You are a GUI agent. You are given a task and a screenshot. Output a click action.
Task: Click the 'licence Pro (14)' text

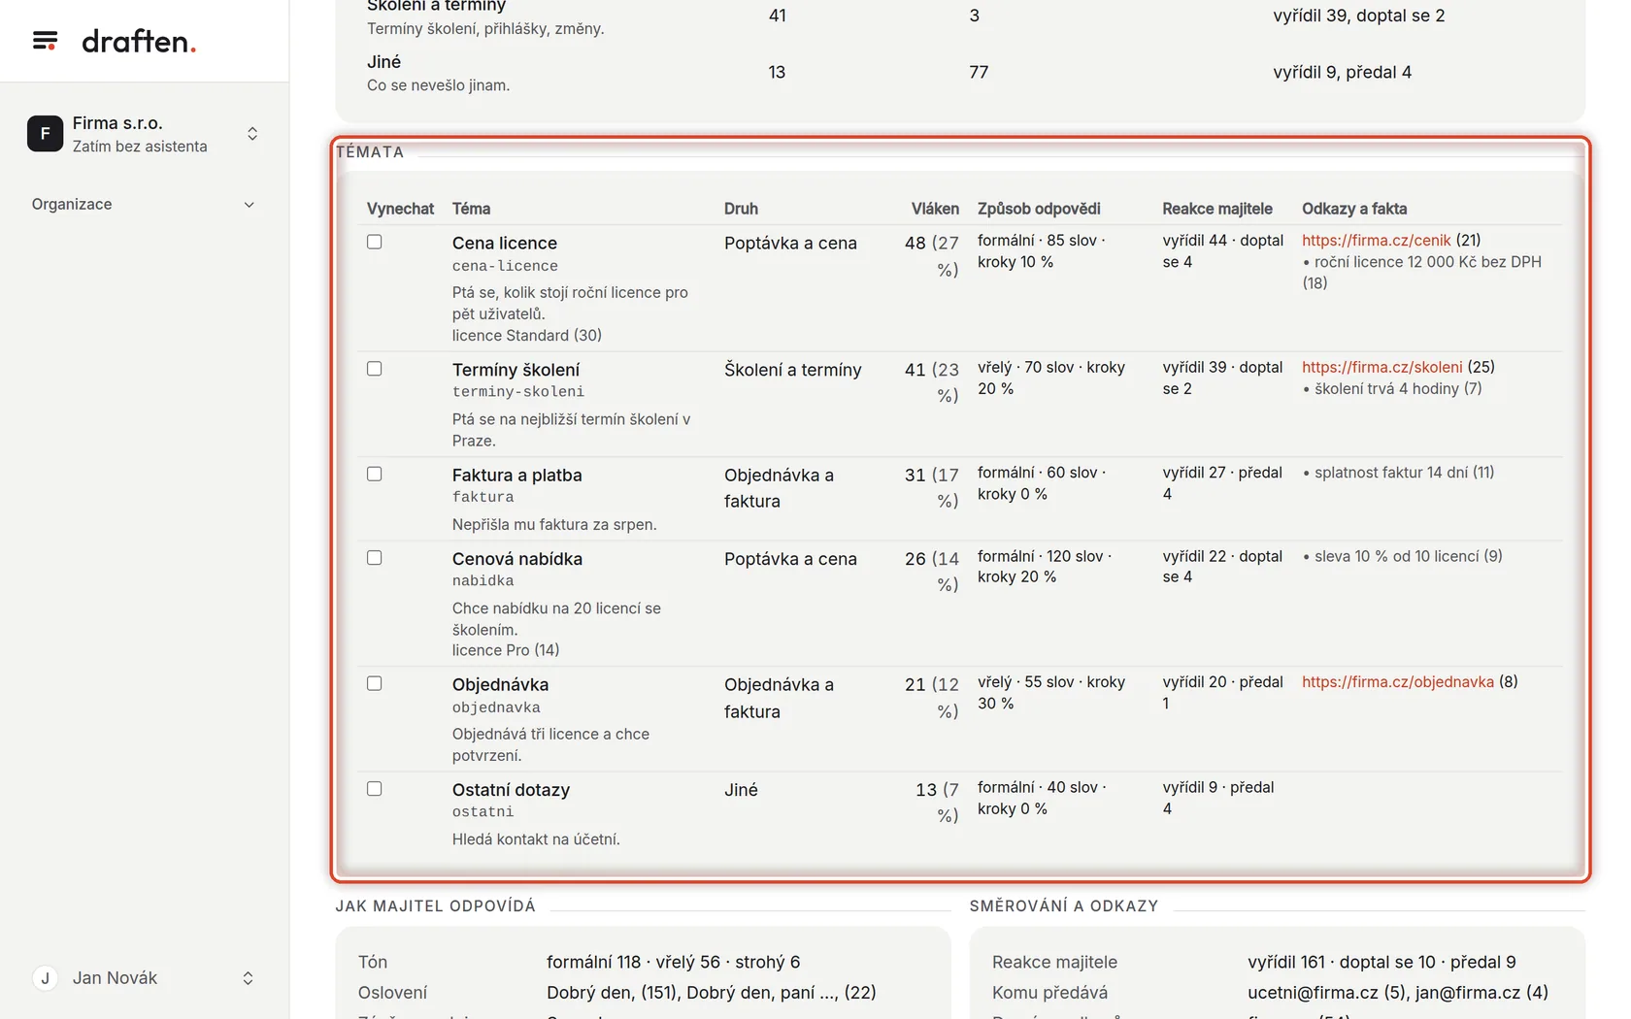tap(506, 650)
